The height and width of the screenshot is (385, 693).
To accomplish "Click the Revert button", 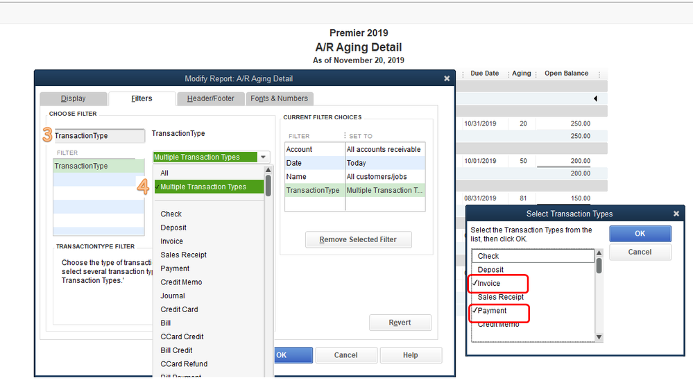I will pos(400,323).
